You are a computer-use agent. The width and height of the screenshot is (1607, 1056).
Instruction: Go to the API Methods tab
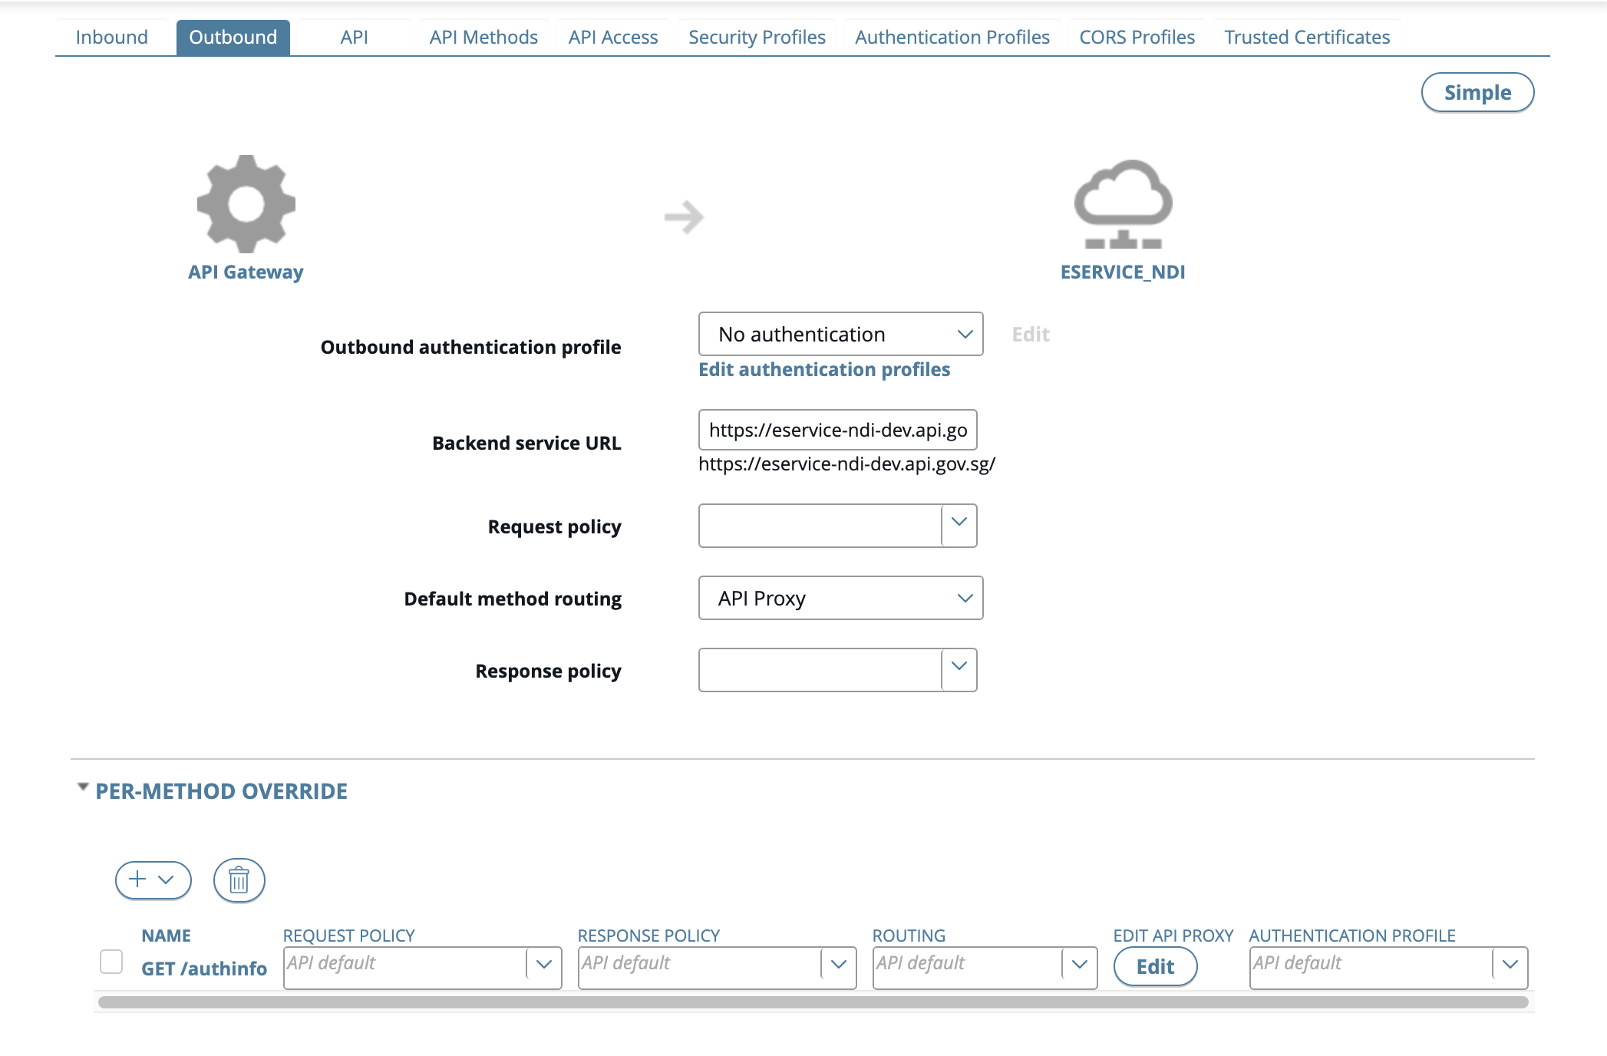point(483,37)
